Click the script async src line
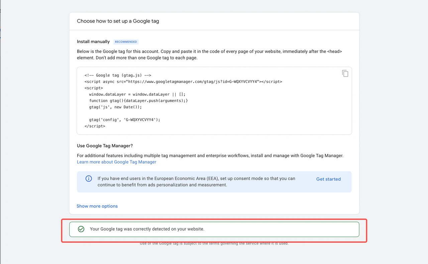428x264 pixels. (x=183, y=82)
